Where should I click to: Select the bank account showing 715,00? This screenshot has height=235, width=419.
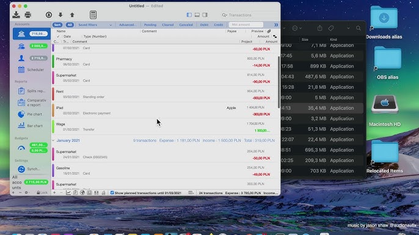32,34
